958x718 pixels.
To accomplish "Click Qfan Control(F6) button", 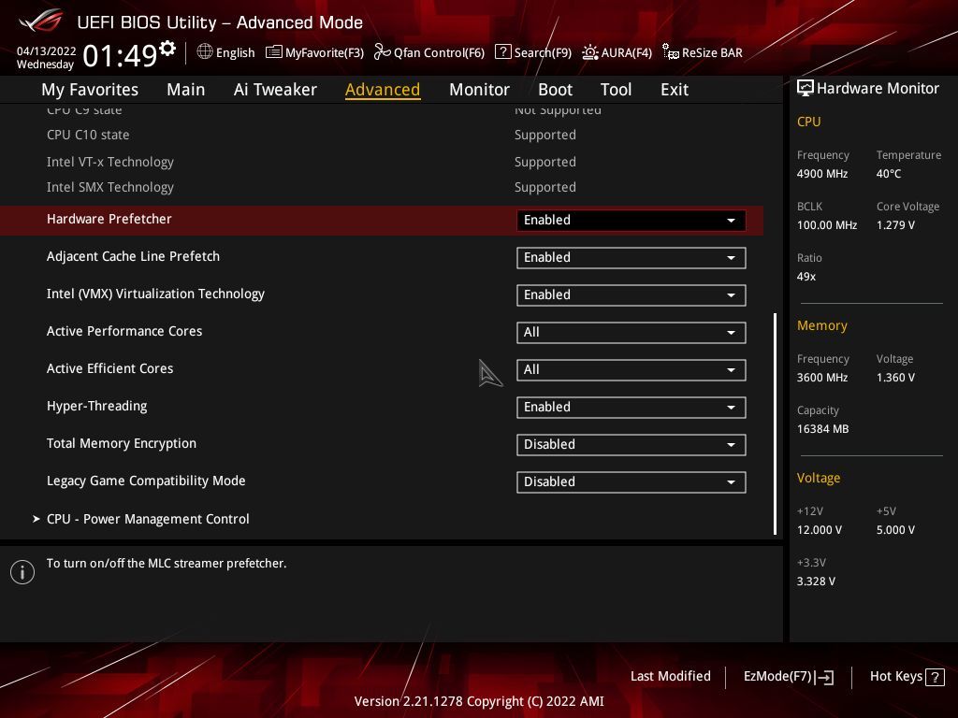I will pos(429,52).
